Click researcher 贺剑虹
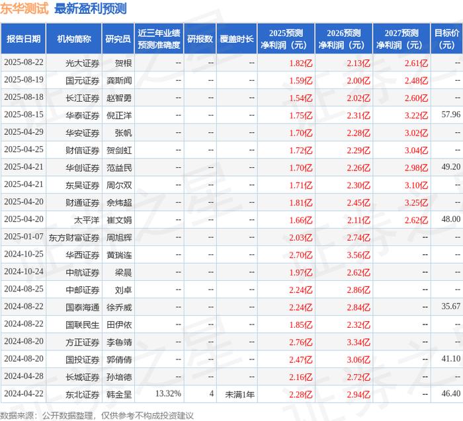Viewport: 463px width, 421px height. [119, 151]
